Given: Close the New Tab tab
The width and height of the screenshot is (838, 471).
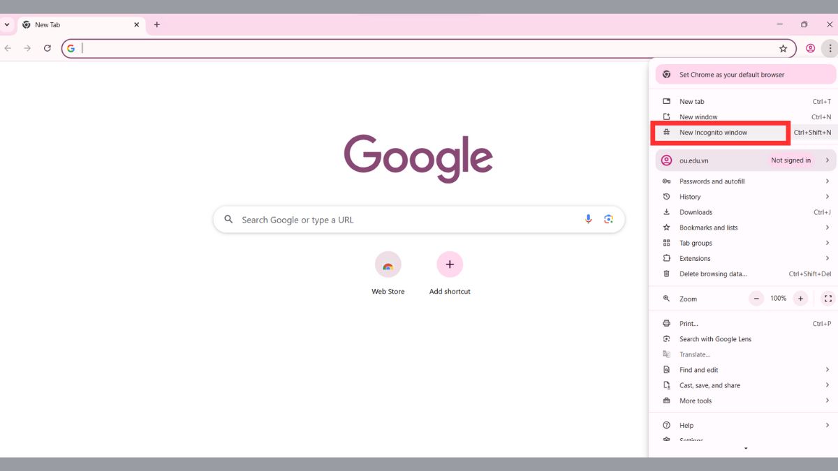Looking at the screenshot, I should point(137,24).
